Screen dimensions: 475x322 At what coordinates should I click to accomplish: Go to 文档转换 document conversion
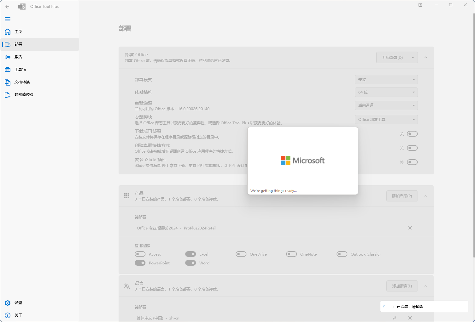click(40, 82)
